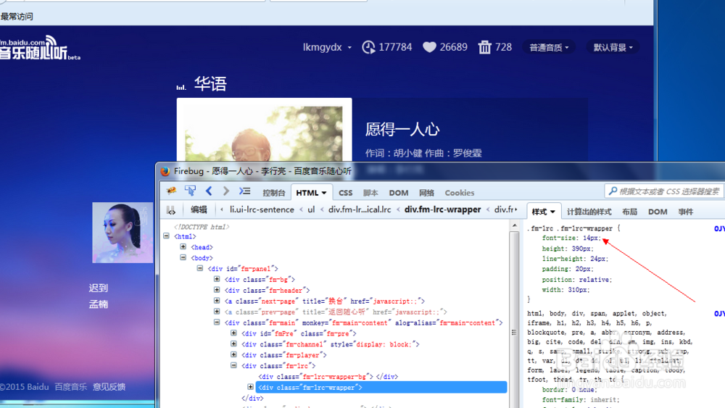Open the 计算出的样式 computed styles tab

click(589, 212)
